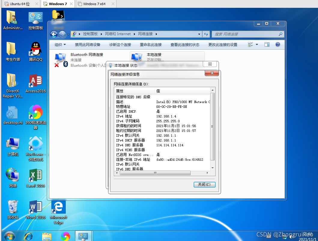This screenshot has width=318, height=241.
Task: Refresh the address bar location
Action: pos(206,34)
